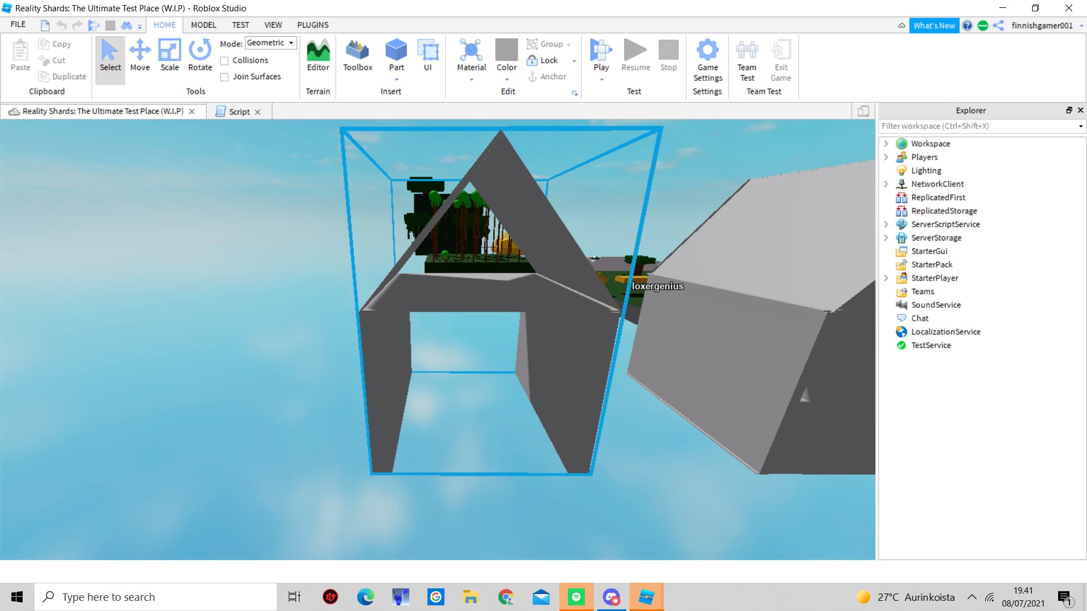Screen dimensions: 1087x611
Task: Cut the selection
Action: pos(52,61)
